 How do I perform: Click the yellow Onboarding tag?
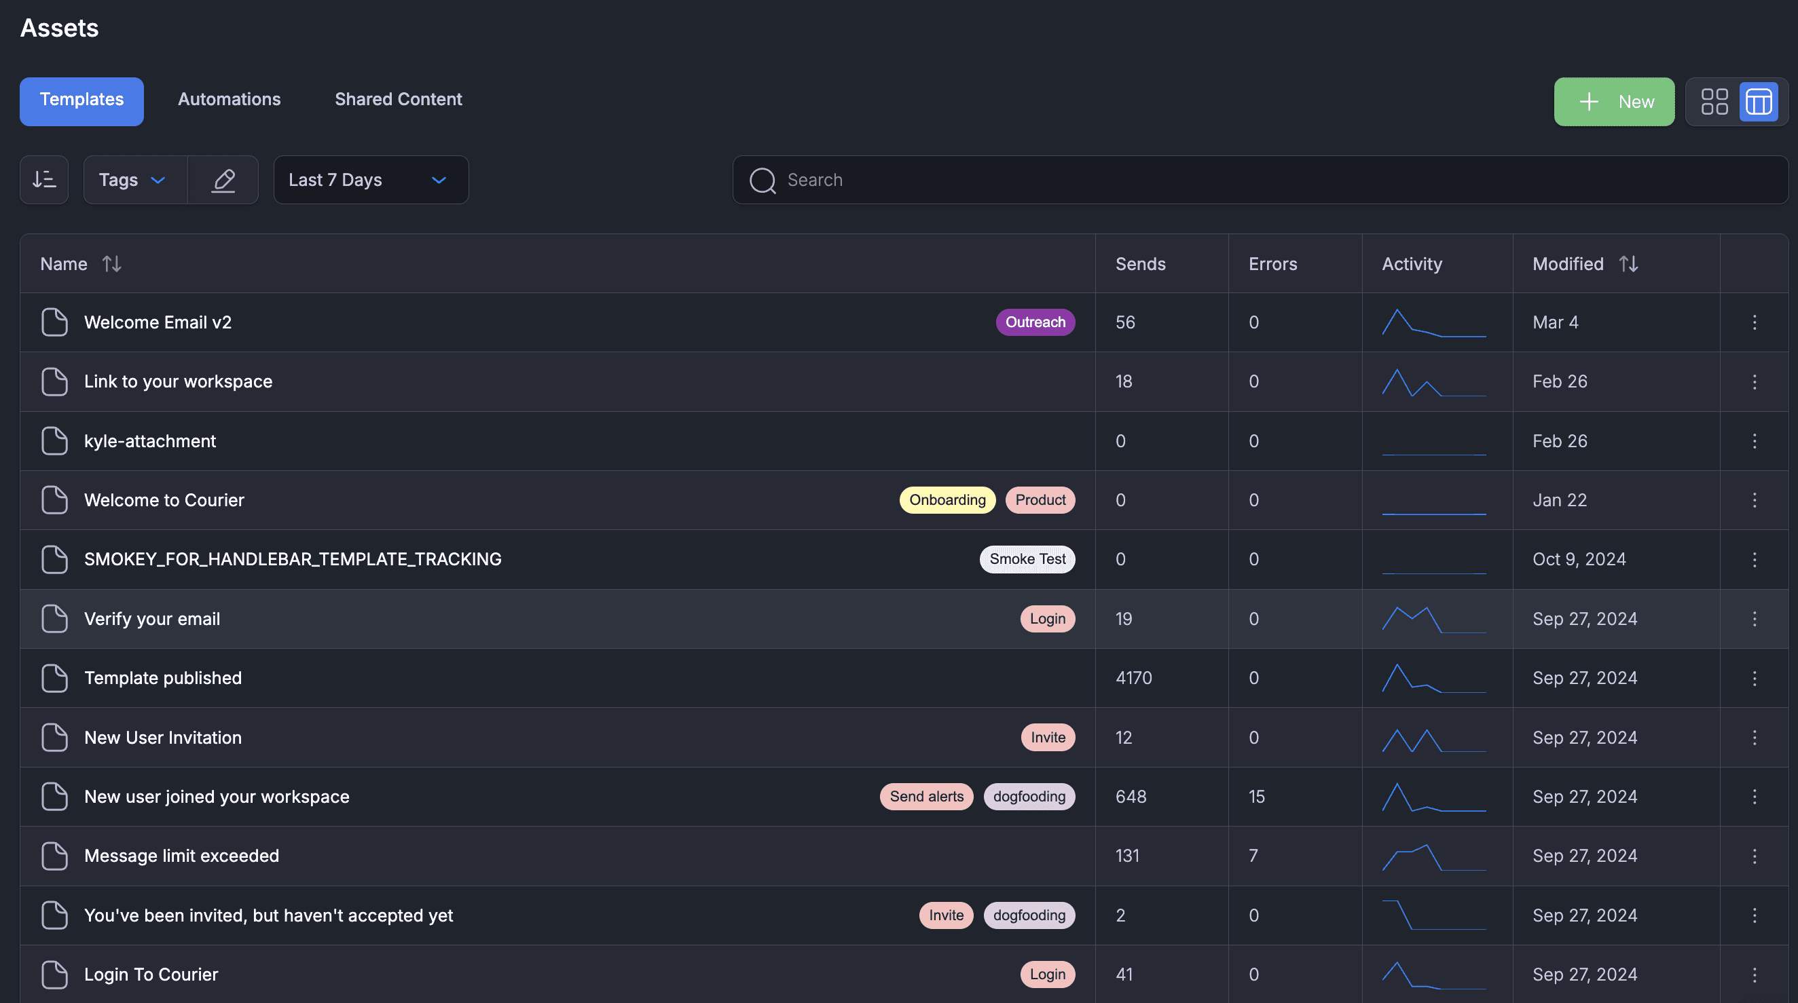[x=947, y=500]
